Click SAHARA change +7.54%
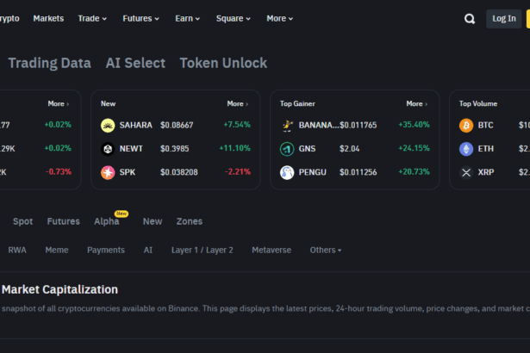Screen dimensions: 530x353 (237, 125)
